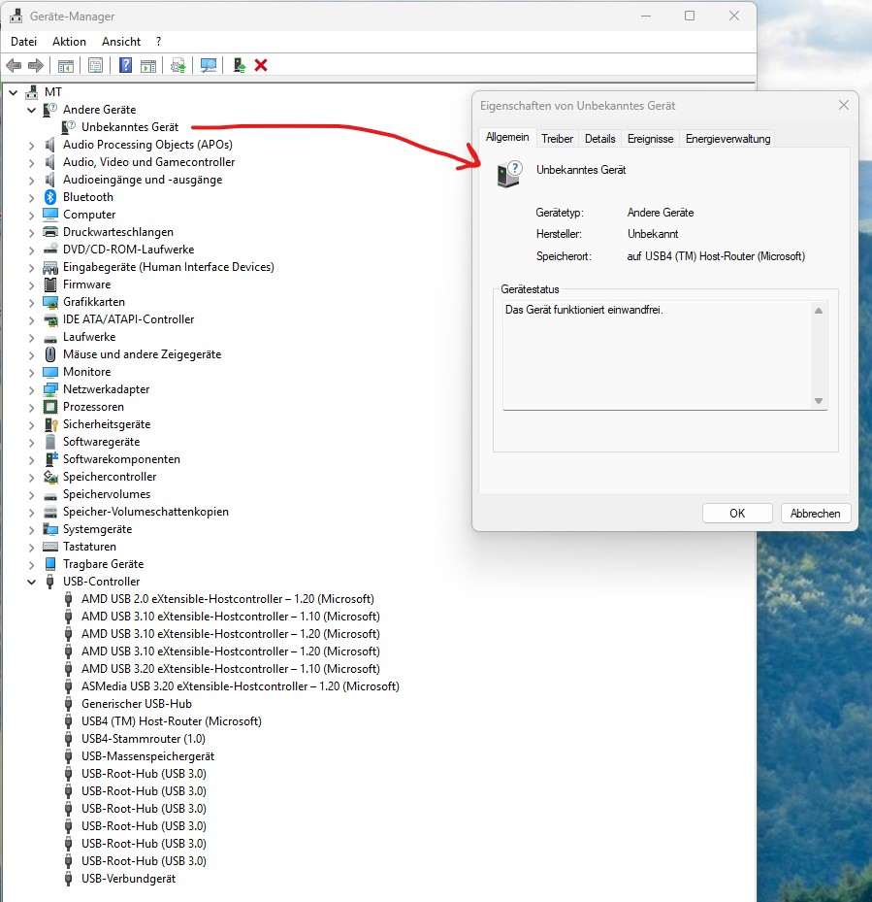Collapse the Andere Geräte category
This screenshot has width=872, height=902.
[32, 110]
